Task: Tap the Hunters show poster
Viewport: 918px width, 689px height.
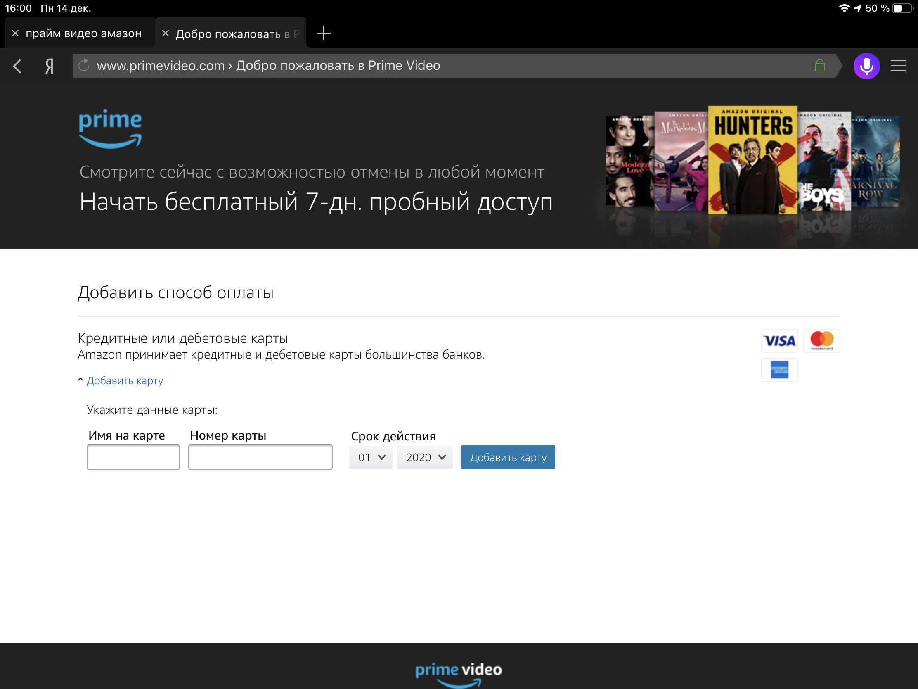Action: click(x=752, y=160)
